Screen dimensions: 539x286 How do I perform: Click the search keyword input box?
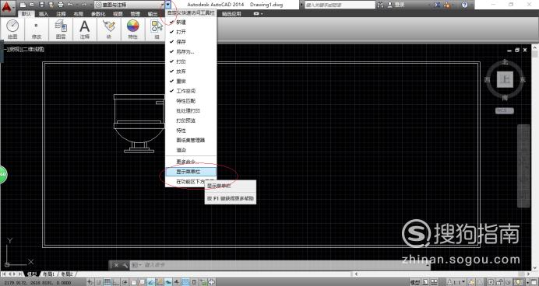coord(340,5)
